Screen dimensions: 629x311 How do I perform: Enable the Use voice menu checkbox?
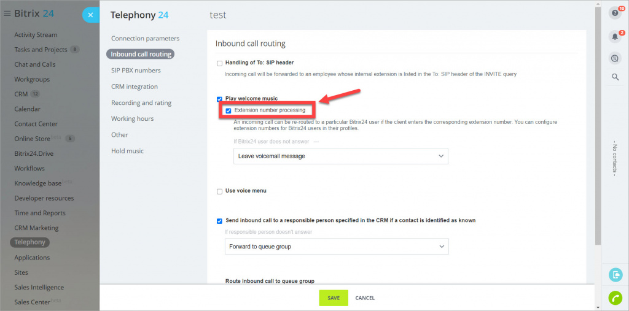219,191
